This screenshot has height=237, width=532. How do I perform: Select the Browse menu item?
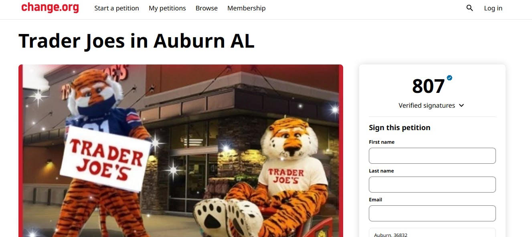click(x=206, y=8)
